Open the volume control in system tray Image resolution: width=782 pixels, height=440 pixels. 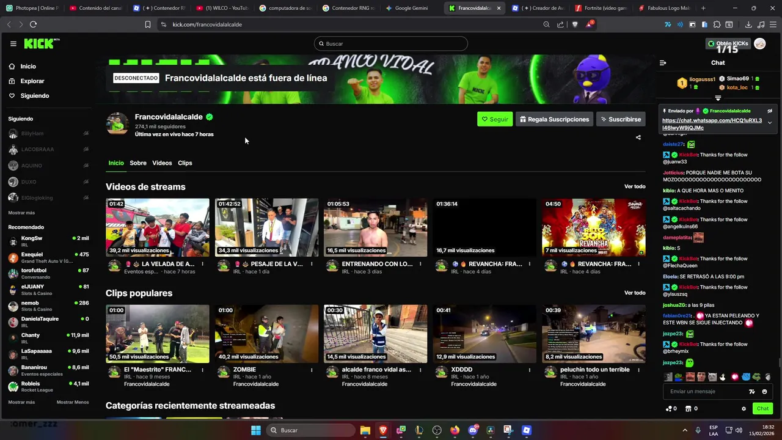point(740,430)
